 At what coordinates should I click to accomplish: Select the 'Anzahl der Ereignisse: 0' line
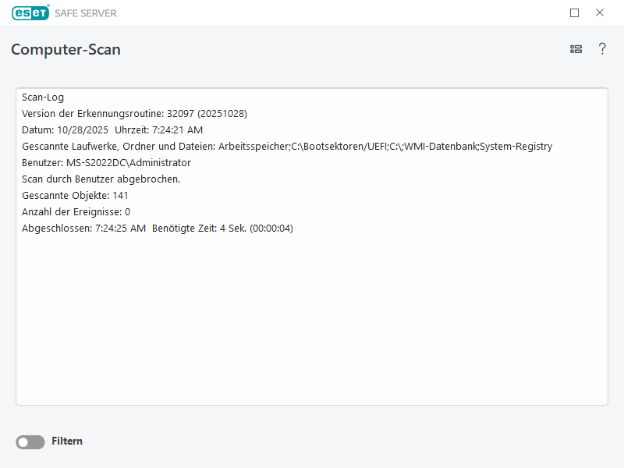coord(76,211)
